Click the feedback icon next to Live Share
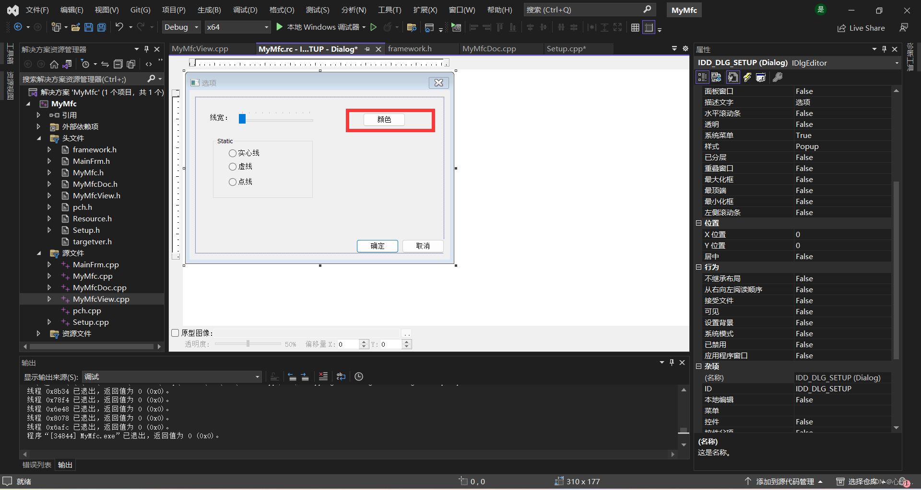The width and height of the screenshot is (921, 490). coord(904,28)
